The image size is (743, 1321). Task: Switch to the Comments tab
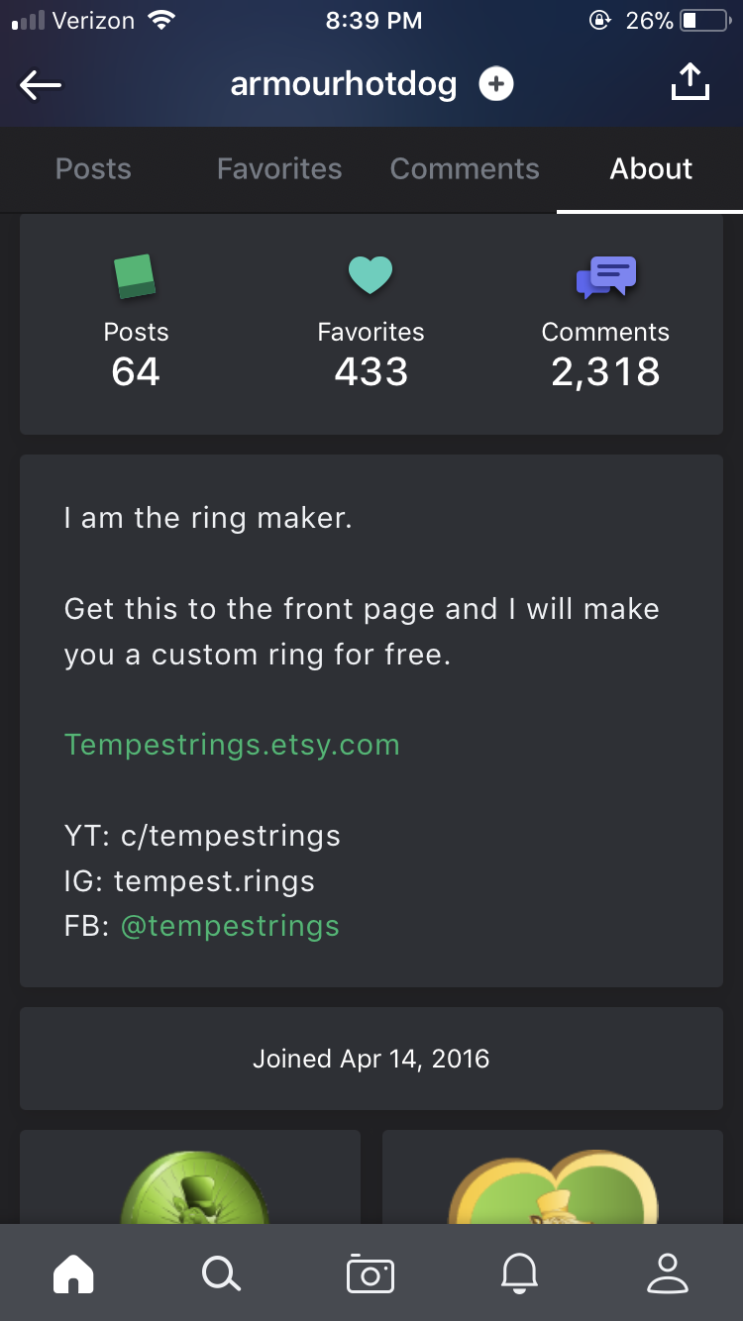click(x=465, y=169)
